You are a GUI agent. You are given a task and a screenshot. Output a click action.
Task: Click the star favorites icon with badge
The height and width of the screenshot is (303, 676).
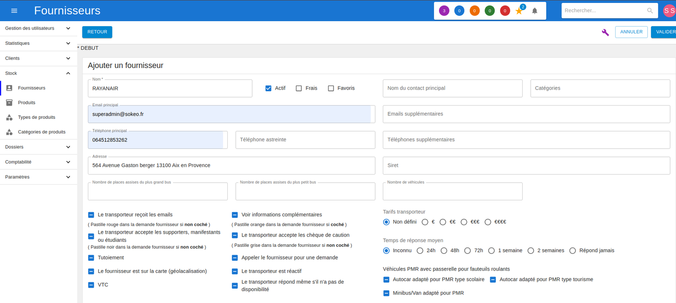pos(519,11)
